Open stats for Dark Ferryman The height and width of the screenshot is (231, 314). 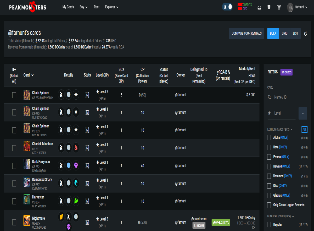click(x=87, y=166)
